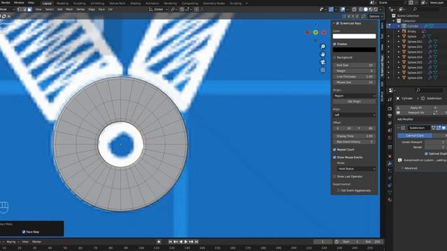Viewport: 447px width, 251px height.
Task: Jump to timeline end frame
Action: (x=196, y=242)
